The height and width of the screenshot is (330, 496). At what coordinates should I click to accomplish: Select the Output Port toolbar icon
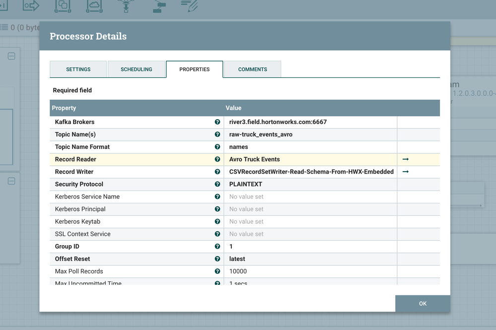pyautogui.click(x=31, y=6)
